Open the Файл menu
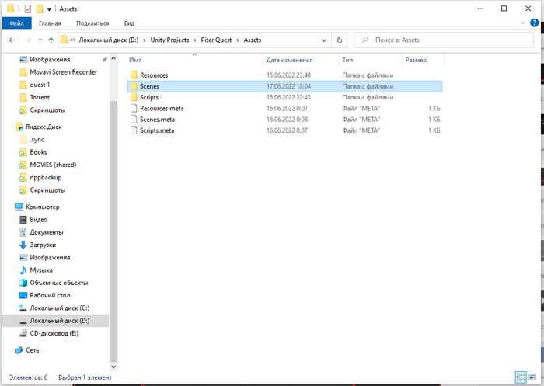Screen dimensions: 544x386 (16, 23)
